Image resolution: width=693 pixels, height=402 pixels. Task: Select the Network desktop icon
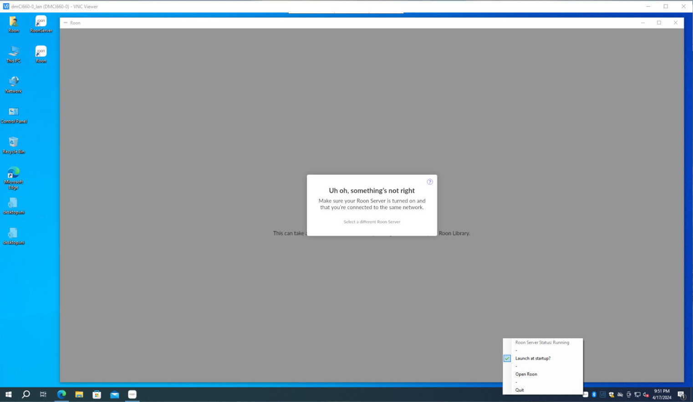[14, 85]
